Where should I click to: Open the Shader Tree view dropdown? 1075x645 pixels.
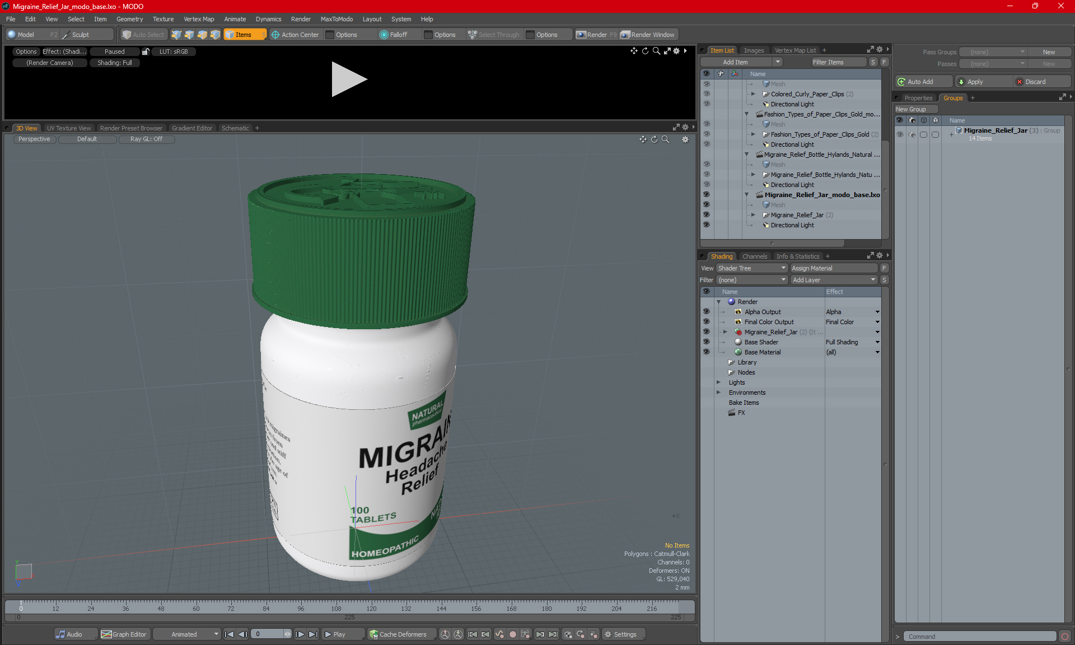click(x=752, y=268)
